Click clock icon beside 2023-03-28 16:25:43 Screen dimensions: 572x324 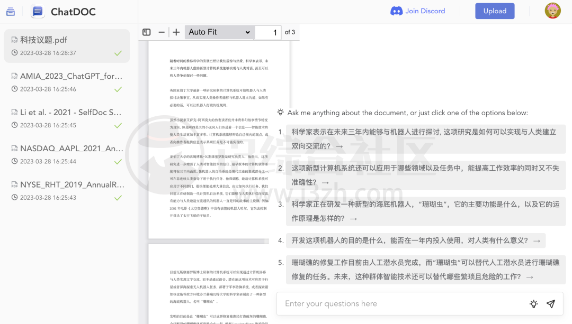[x=15, y=197]
